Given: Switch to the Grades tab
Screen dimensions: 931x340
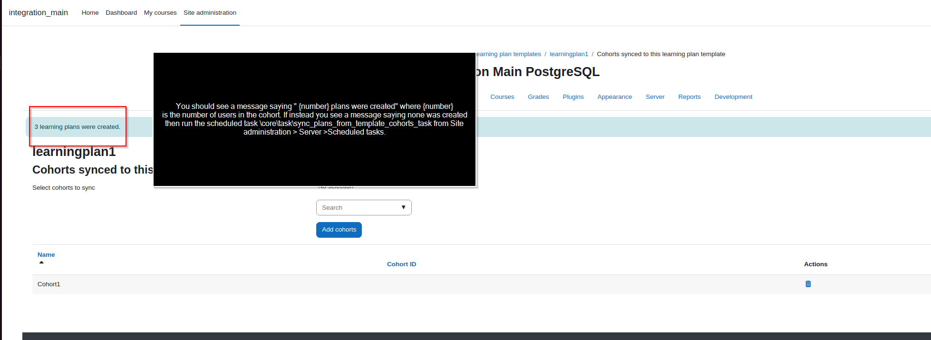Looking at the screenshot, I should point(538,97).
